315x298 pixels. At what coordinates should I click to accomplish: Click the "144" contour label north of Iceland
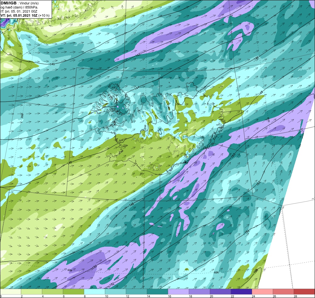pos(137,88)
